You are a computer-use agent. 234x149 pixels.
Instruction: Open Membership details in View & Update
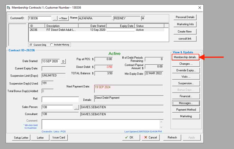click(x=185, y=57)
